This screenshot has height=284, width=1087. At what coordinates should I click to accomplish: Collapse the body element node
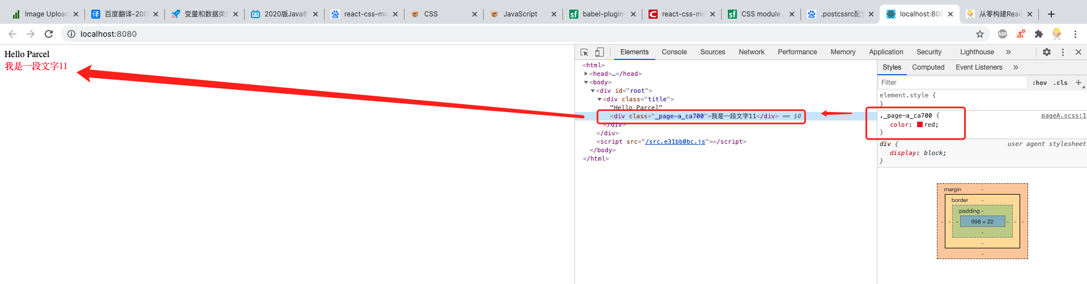(586, 83)
